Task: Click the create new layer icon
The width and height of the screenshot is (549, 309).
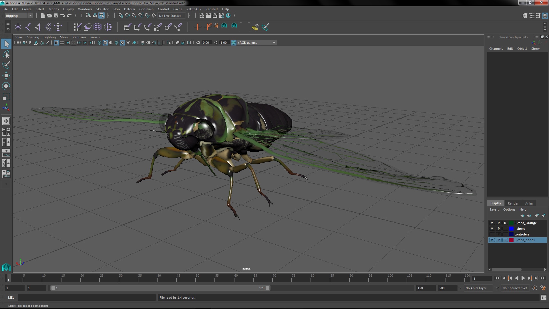Action: (x=537, y=215)
